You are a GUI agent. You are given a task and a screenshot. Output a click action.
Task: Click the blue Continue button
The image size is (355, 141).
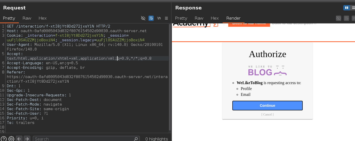[267, 106]
